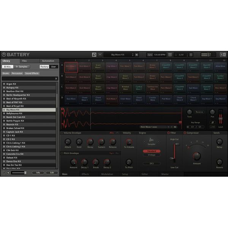Click the save kit icon after the kit name
Image resolution: width=228 pixels, height=228 pixels.
(x=137, y=55)
